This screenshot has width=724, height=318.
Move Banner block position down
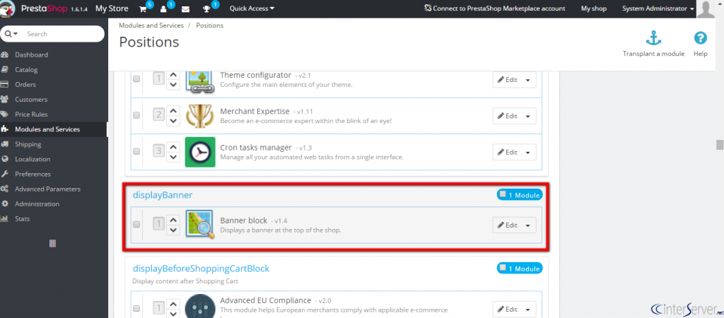pyautogui.click(x=173, y=230)
